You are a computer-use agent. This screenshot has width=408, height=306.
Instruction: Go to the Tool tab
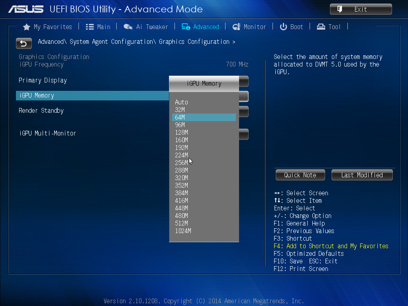[329, 27]
